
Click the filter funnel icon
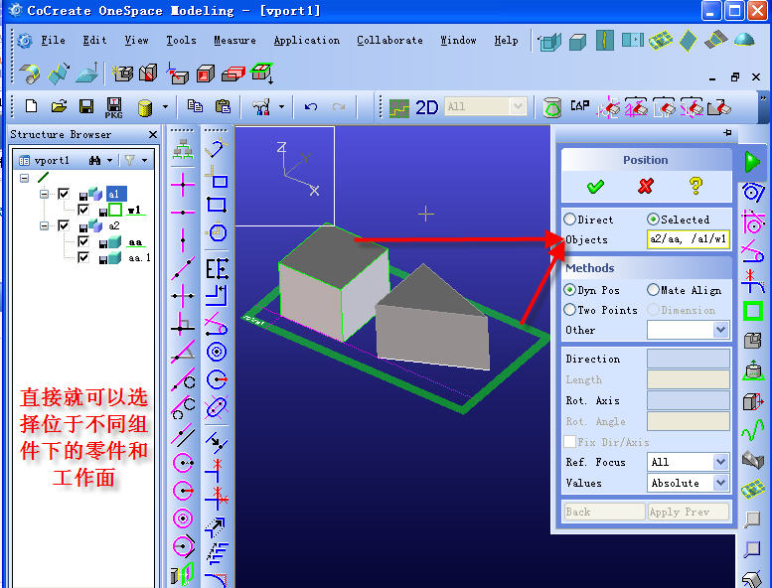[x=129, y=160]
